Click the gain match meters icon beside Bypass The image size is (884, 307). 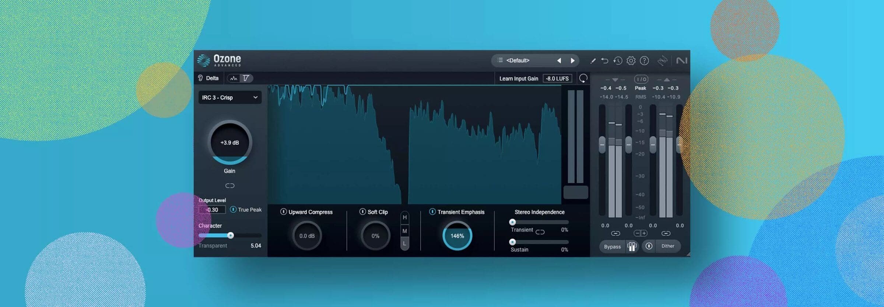click(x=632, y=246)
